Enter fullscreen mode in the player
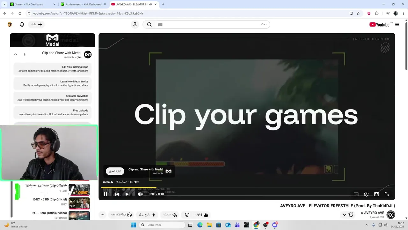The height and width of the screenshot is (230, 408). coord(387,194)
